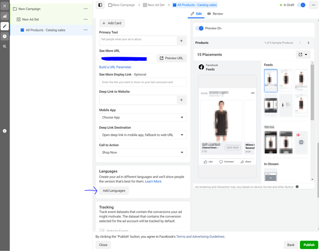Click the magnifier search icon in sidebar
This screenshot has width=319, height=251.
[x=5, y=47]
